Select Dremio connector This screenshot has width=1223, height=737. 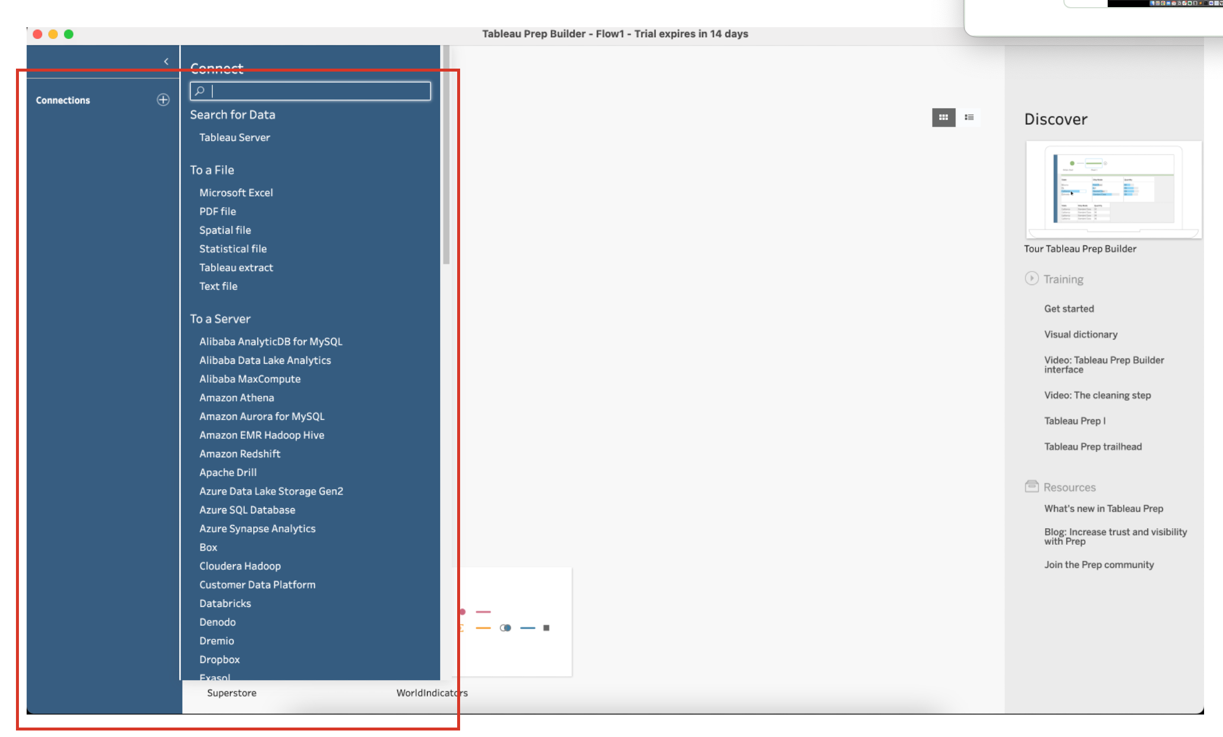(216, 641)
